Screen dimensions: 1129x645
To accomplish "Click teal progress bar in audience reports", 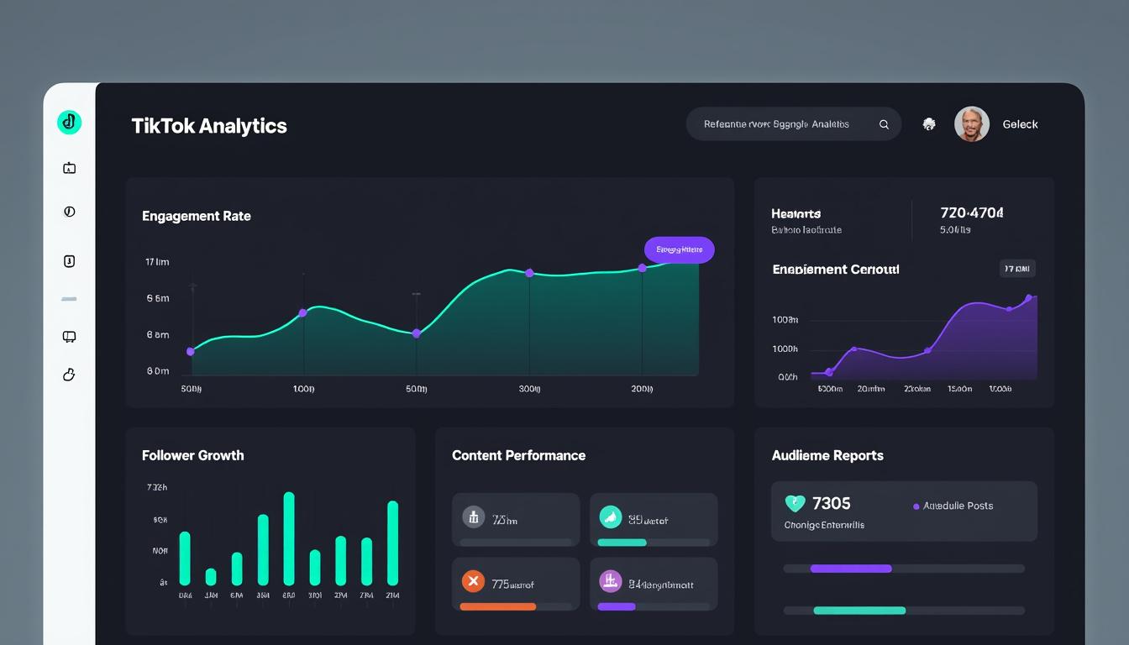I will [x=860, y=611].
